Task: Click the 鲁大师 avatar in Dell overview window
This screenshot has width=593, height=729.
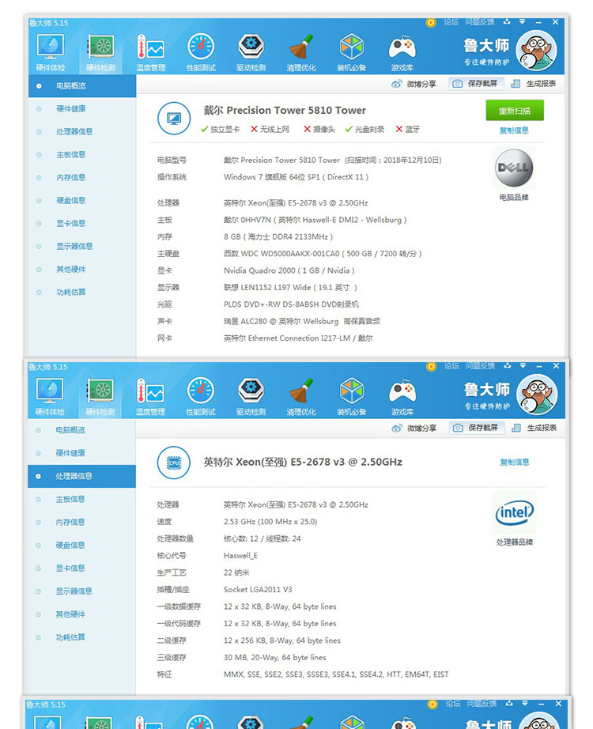Action: (x=536, y=51)
